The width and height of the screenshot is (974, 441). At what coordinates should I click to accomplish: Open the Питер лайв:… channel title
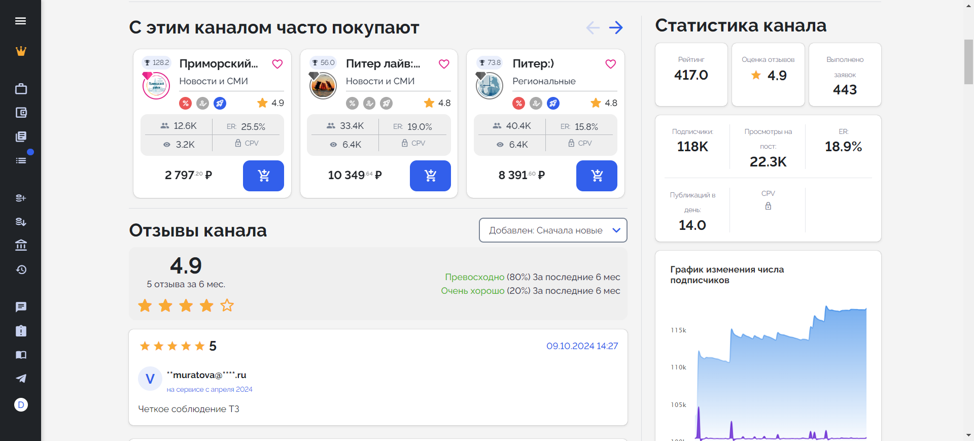coord(383,63)
